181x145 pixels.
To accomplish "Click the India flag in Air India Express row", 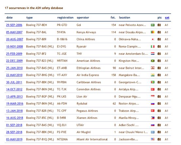I will pyautogui.click(x=153, y=75).
